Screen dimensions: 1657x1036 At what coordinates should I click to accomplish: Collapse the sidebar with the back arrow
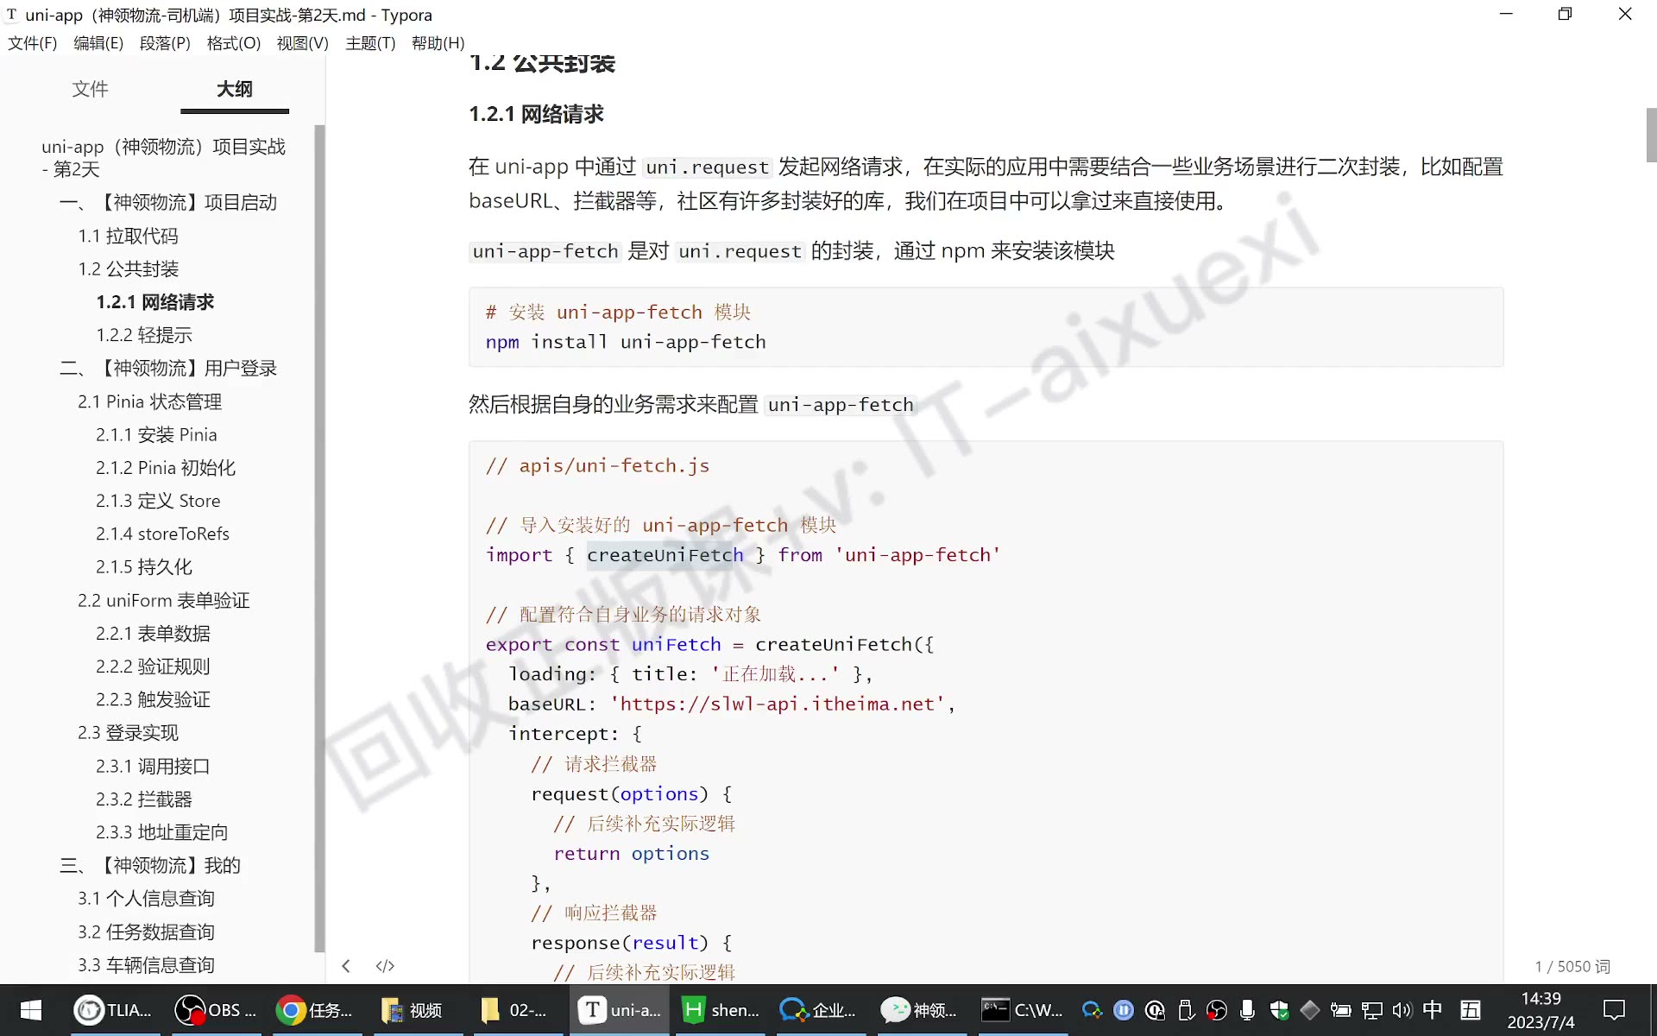[345, 966]
